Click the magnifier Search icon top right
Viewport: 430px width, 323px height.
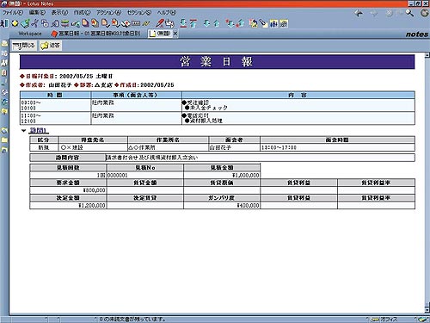[x=409, y=13]
